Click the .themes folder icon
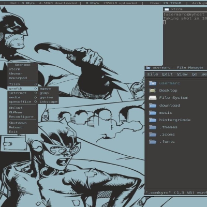This screenshot has height=207, width=207. (153, 127)
